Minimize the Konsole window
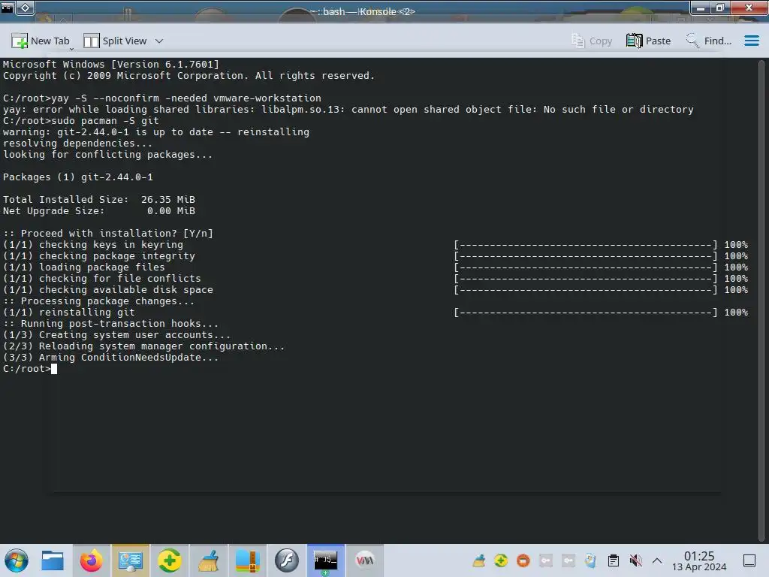The width and height of the screenshot is (769, 577). tap(701, 8)
